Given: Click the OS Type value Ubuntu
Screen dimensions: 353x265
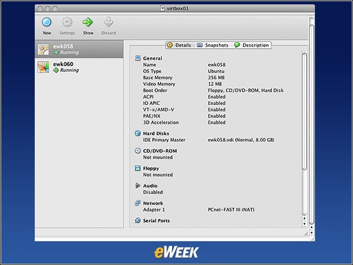Looking at the screenshot, I should (216, 71).
